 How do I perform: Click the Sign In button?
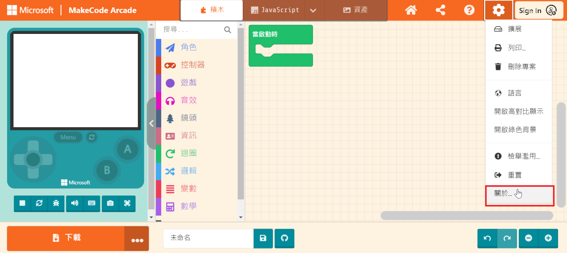tap(539, 10)
